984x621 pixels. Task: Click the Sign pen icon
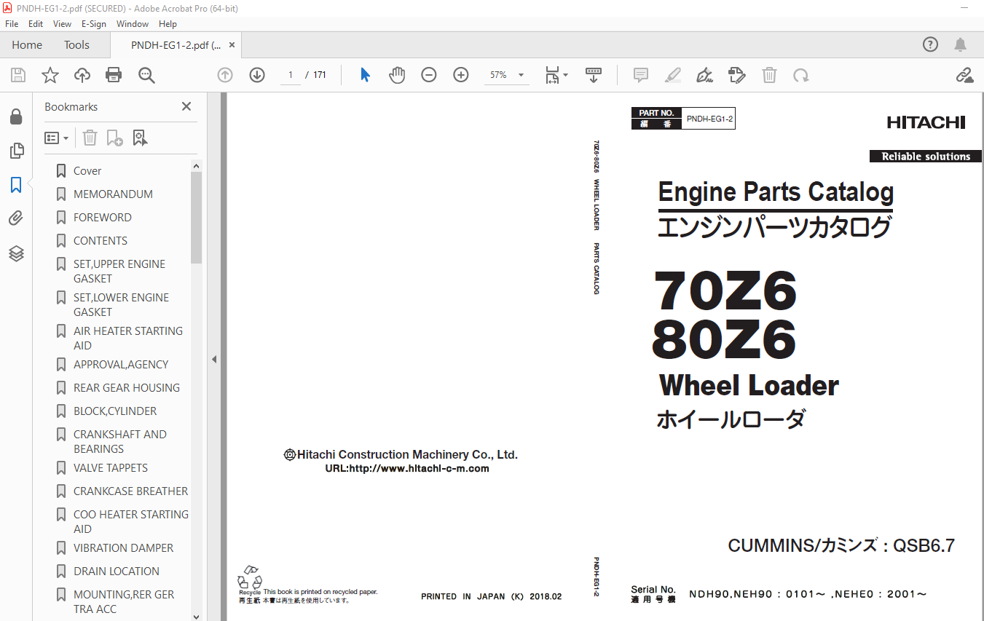(x=704, y=75)
